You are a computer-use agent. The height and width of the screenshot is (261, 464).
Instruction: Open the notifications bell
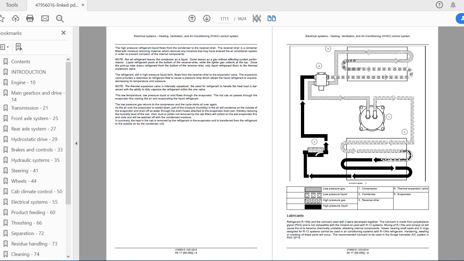tap(453, 5)
